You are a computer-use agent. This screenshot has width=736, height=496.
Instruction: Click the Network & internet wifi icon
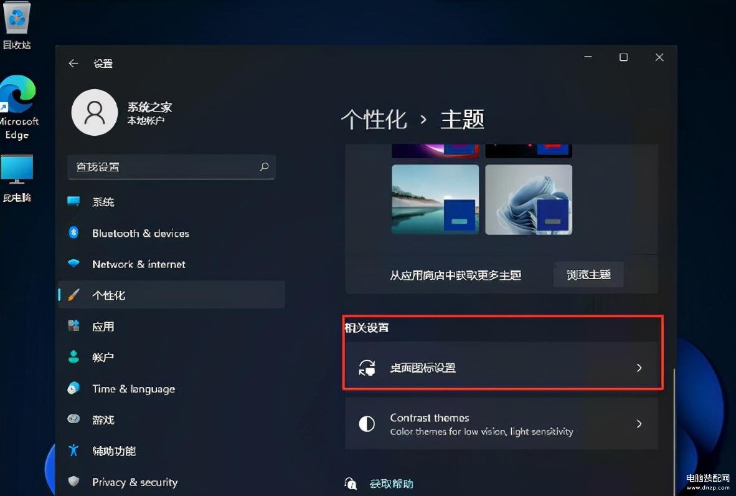[x=73, y=264]
